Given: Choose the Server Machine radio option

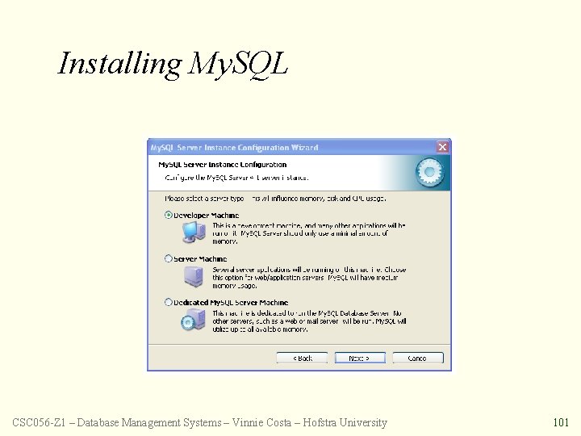Looking at the screenshot, I should click(x=168, y=258).
